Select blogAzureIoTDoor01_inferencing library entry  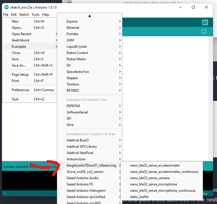click(x=90, y=165)
